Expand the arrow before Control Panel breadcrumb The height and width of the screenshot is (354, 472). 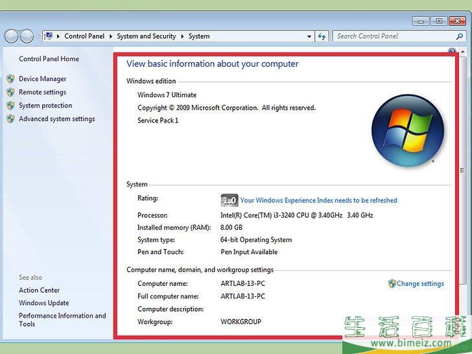[58, 36]
